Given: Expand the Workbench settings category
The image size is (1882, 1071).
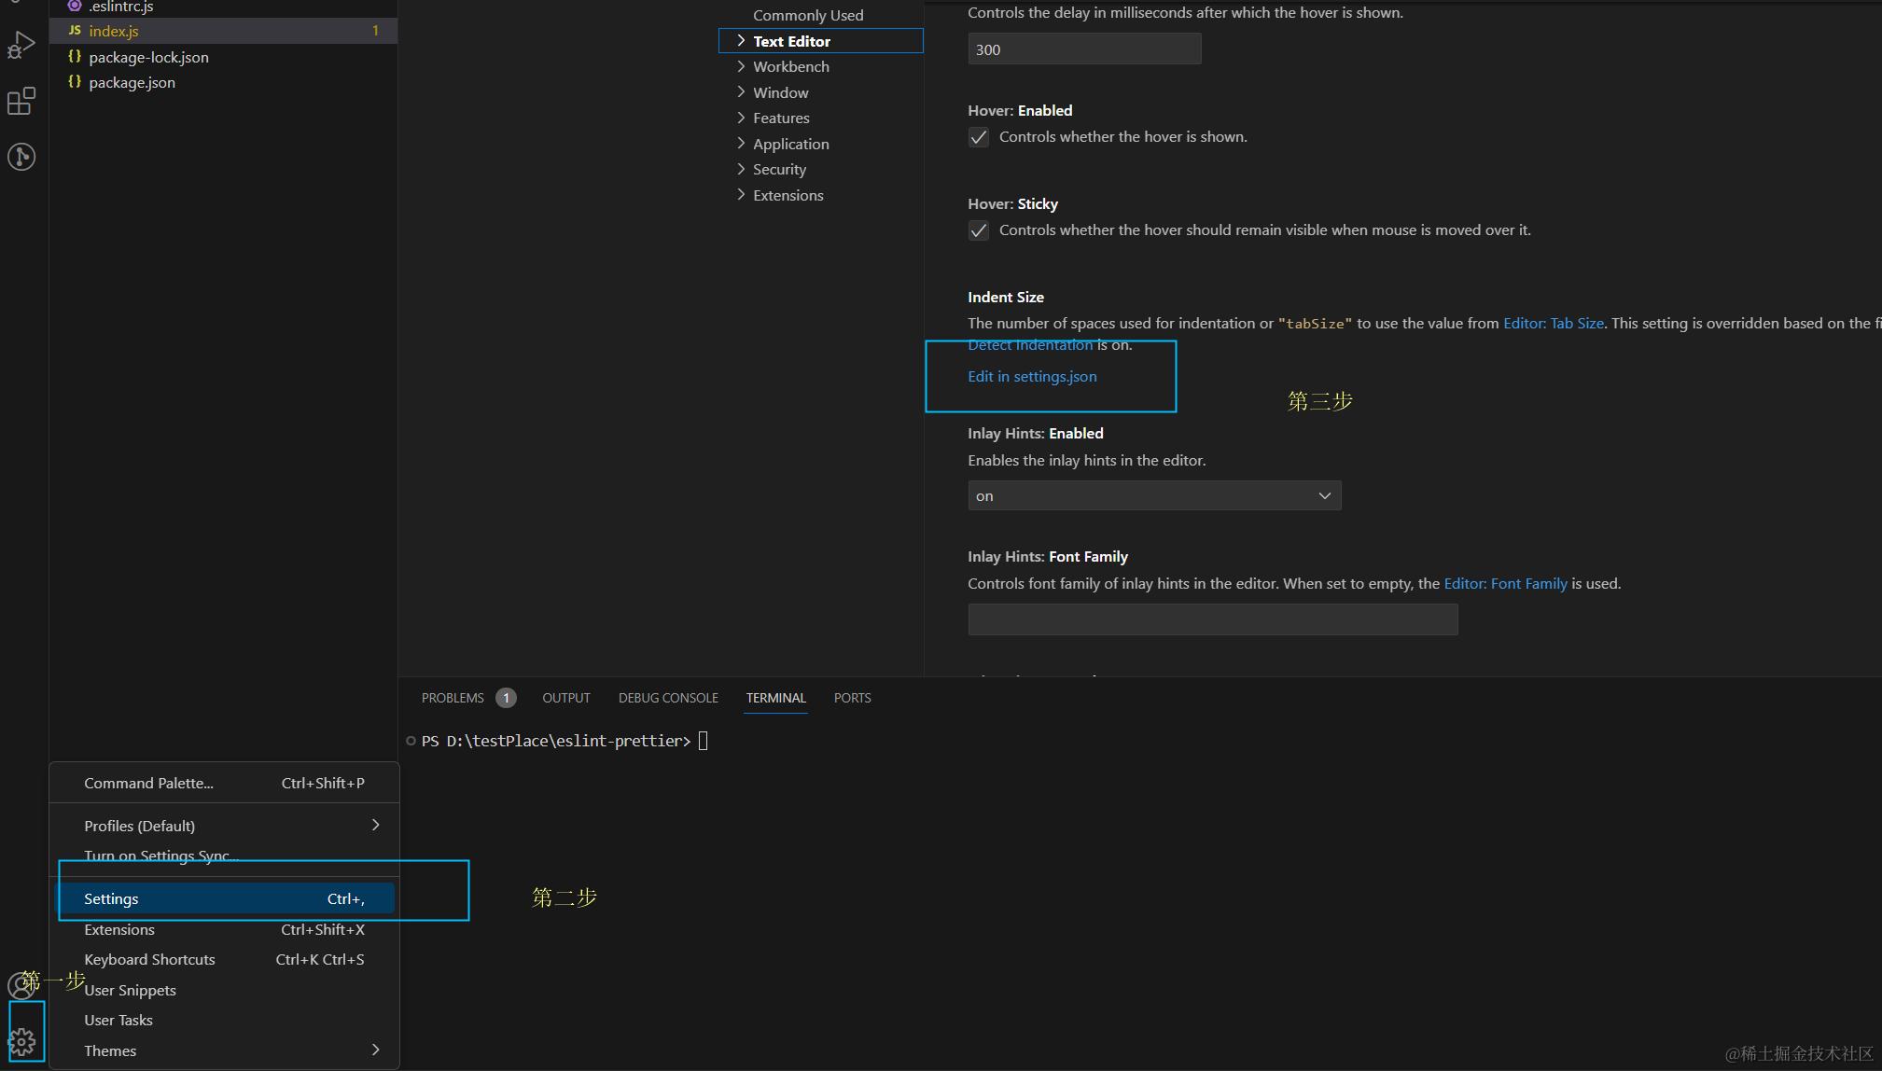Looking at the screenshot, I should pyautogui.click(x=790, y=66).
